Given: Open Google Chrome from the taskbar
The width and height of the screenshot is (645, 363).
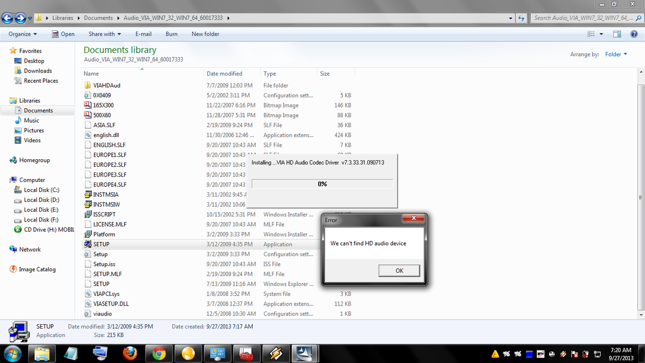Looking at the screenshot, I should [x=159, y=353].
